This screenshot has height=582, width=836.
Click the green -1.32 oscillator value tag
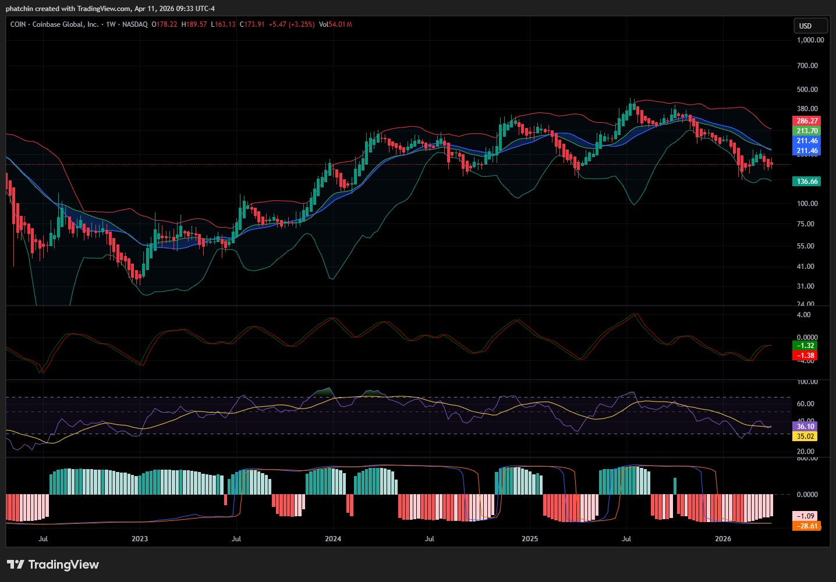point(805,346)
